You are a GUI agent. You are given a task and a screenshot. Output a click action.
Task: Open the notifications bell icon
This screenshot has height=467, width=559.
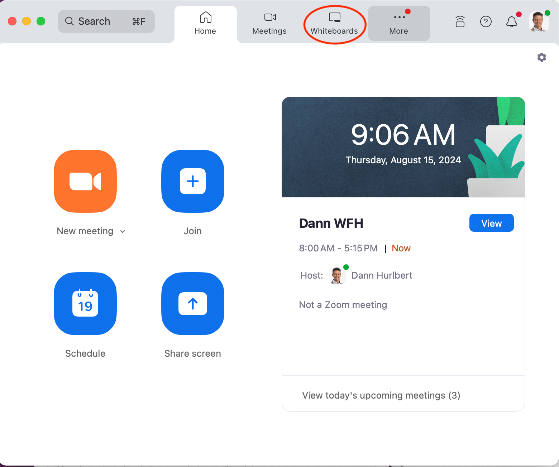(512, 21)
